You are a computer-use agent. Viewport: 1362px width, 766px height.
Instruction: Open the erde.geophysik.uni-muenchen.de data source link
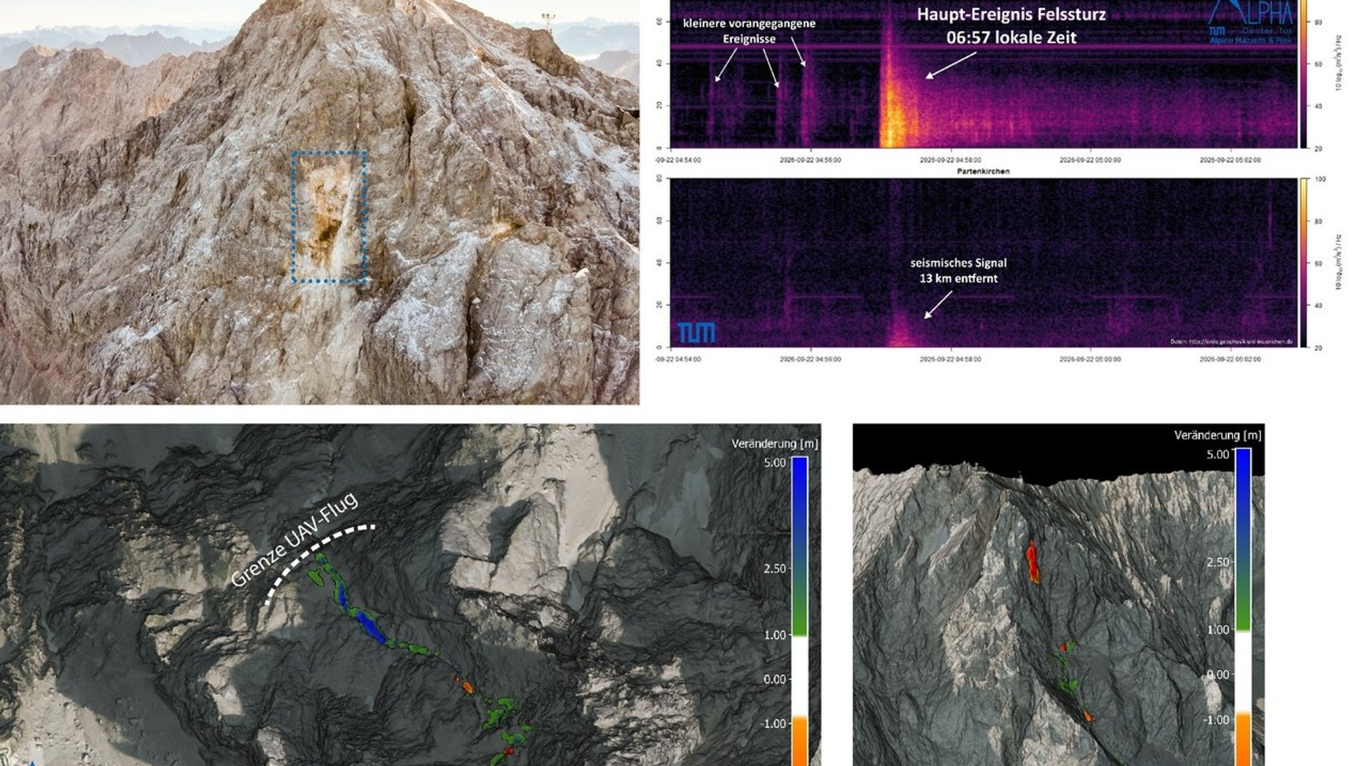[1232, 342]
